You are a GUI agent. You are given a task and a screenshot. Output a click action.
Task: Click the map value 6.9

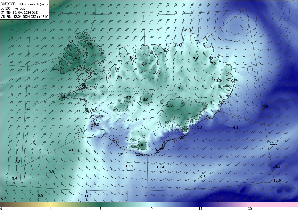51,171
